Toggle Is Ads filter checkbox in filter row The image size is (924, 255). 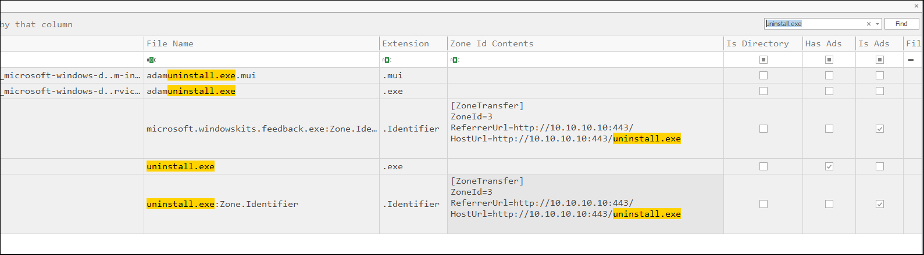coord(880,60)
